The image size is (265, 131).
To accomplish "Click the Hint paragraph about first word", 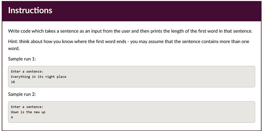I will 129,45.
